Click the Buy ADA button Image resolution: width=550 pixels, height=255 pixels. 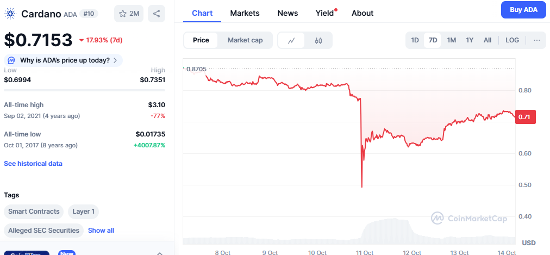pos(523,10)
